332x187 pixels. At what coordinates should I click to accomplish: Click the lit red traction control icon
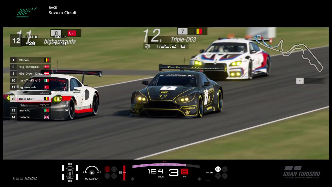coord(107,169)
